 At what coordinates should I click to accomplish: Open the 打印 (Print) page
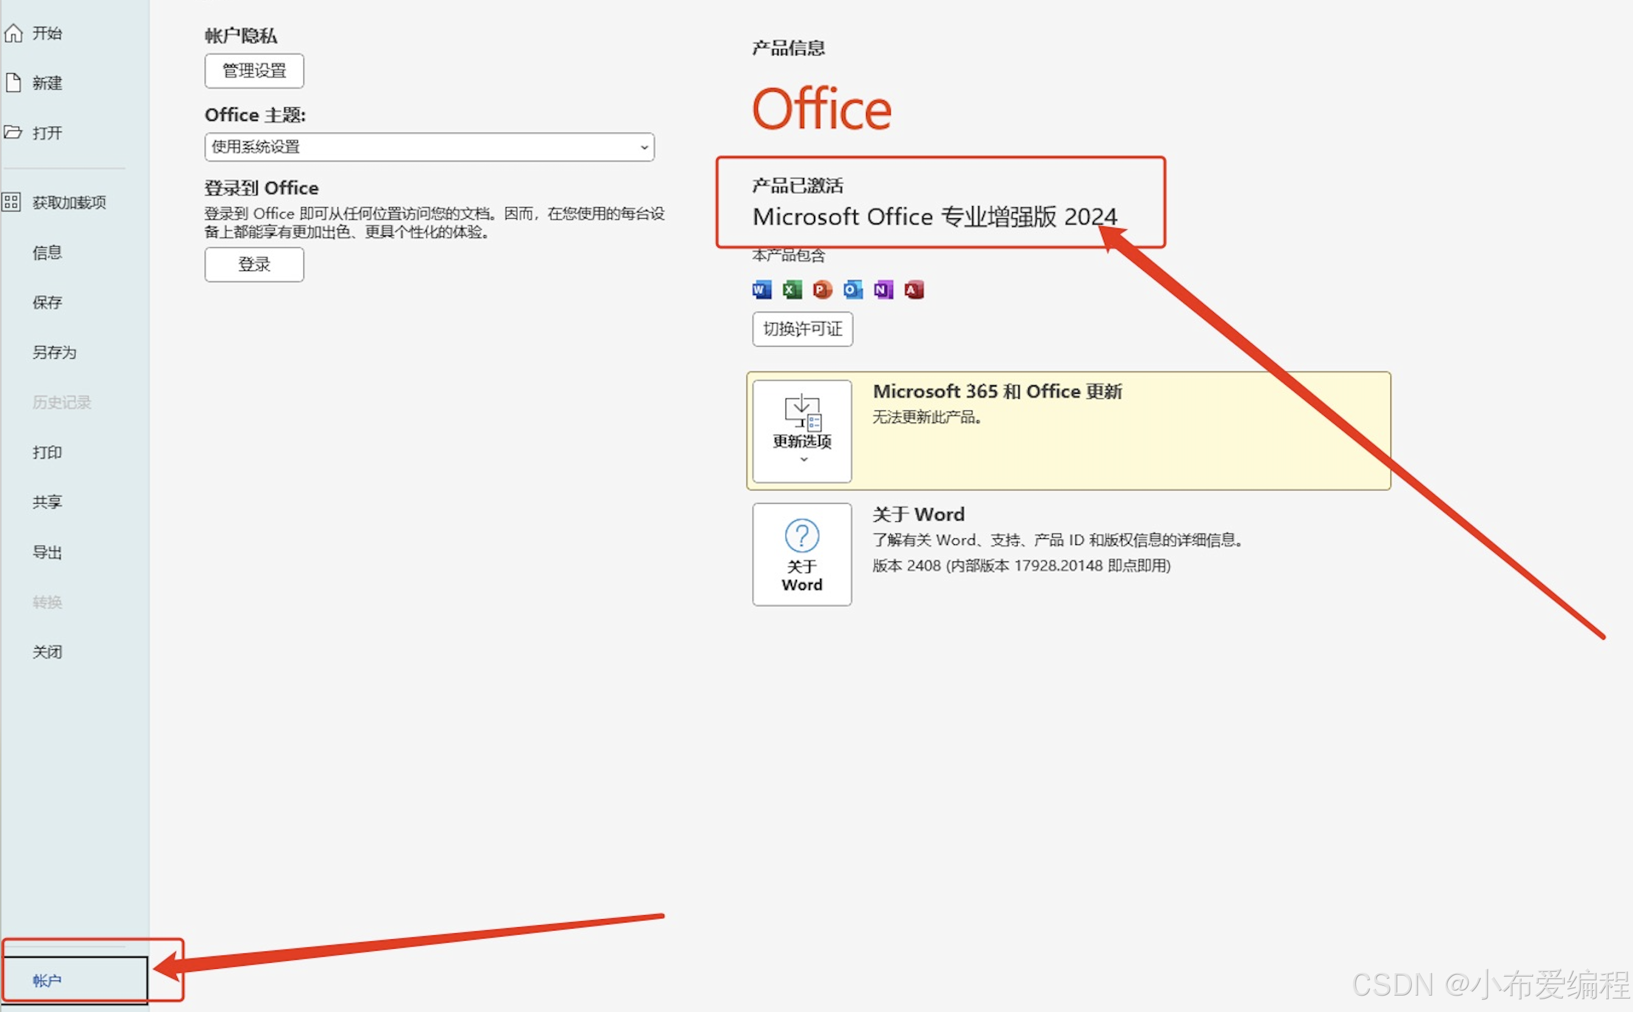tap(48, 452)
